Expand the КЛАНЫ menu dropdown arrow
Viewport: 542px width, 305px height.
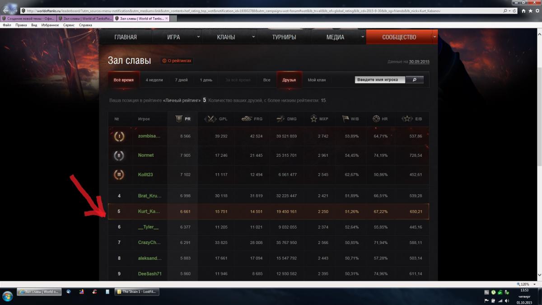coord(253,37)
